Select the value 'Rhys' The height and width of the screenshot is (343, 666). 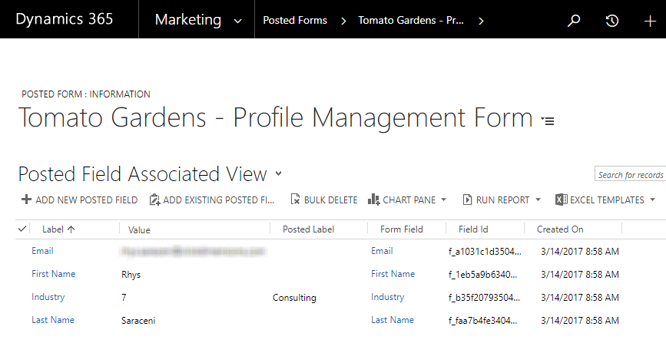point(131,275)
